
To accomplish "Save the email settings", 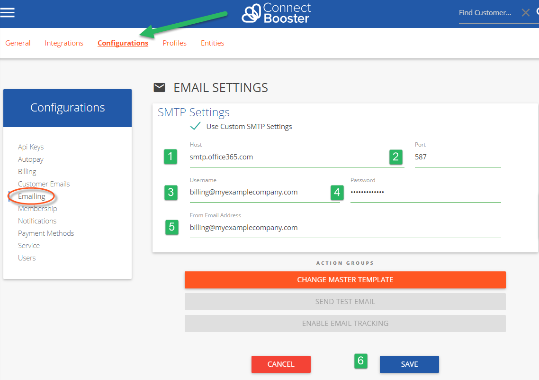I will (409, 364).
